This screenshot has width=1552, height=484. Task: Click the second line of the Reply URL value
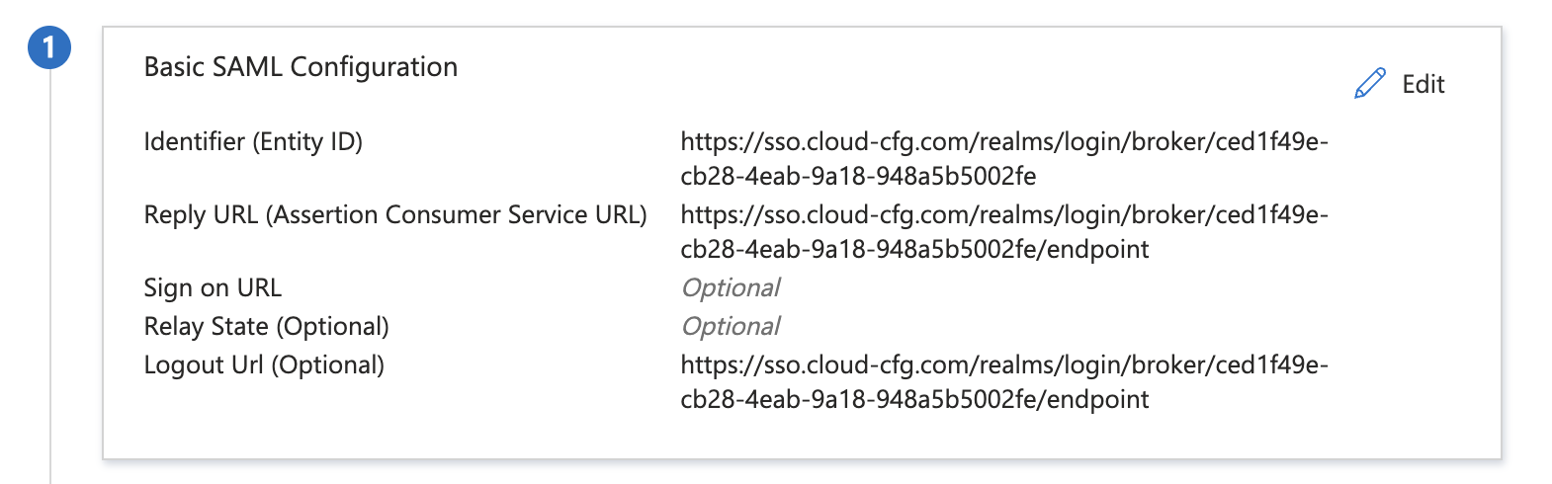click(x=914, y=250)
